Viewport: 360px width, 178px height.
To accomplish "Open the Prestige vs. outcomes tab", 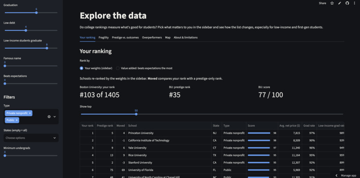I will 126,37.
